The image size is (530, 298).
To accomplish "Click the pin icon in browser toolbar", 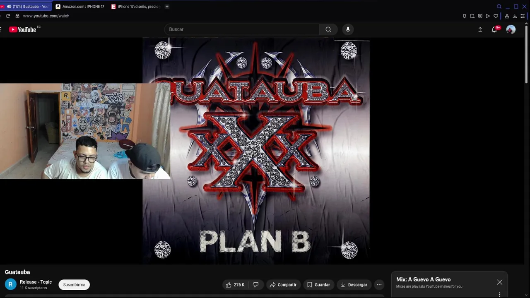I will coord(465,16).
